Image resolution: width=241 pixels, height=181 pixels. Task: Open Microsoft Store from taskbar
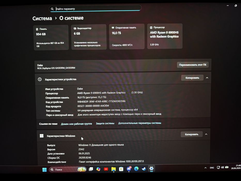(121, 169)
